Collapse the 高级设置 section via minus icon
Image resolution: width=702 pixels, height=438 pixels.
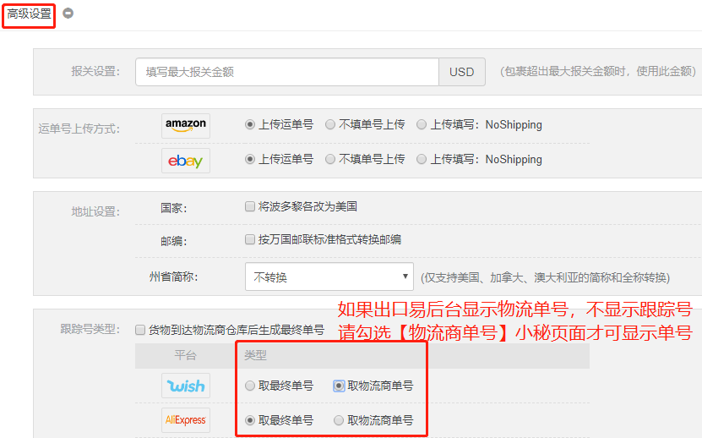point(68,14)
